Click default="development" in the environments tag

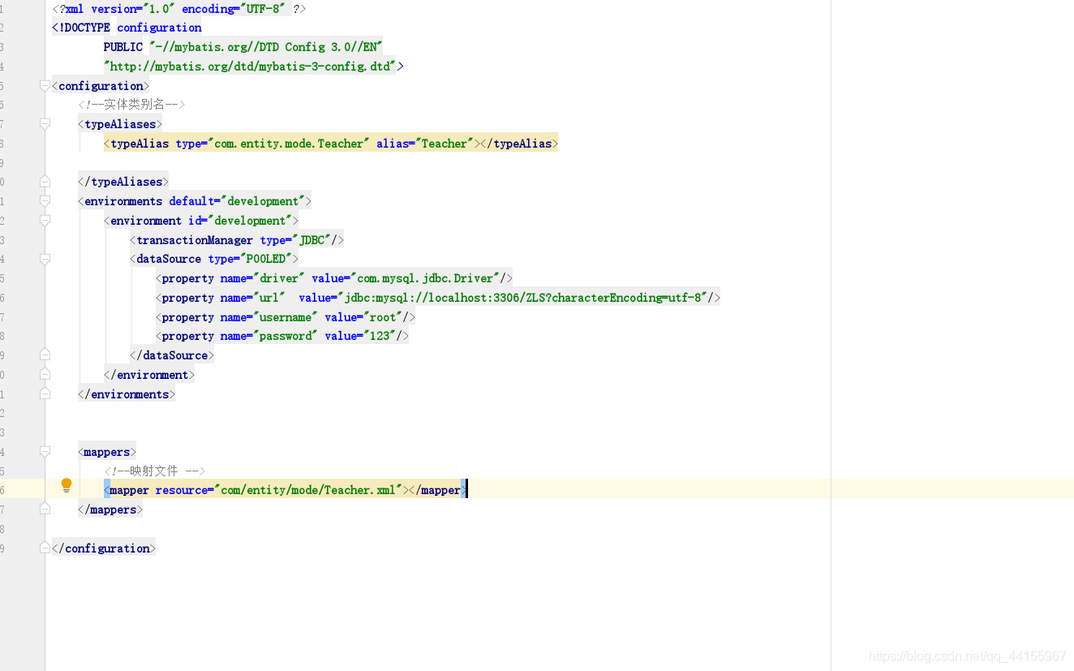point(237,201)
